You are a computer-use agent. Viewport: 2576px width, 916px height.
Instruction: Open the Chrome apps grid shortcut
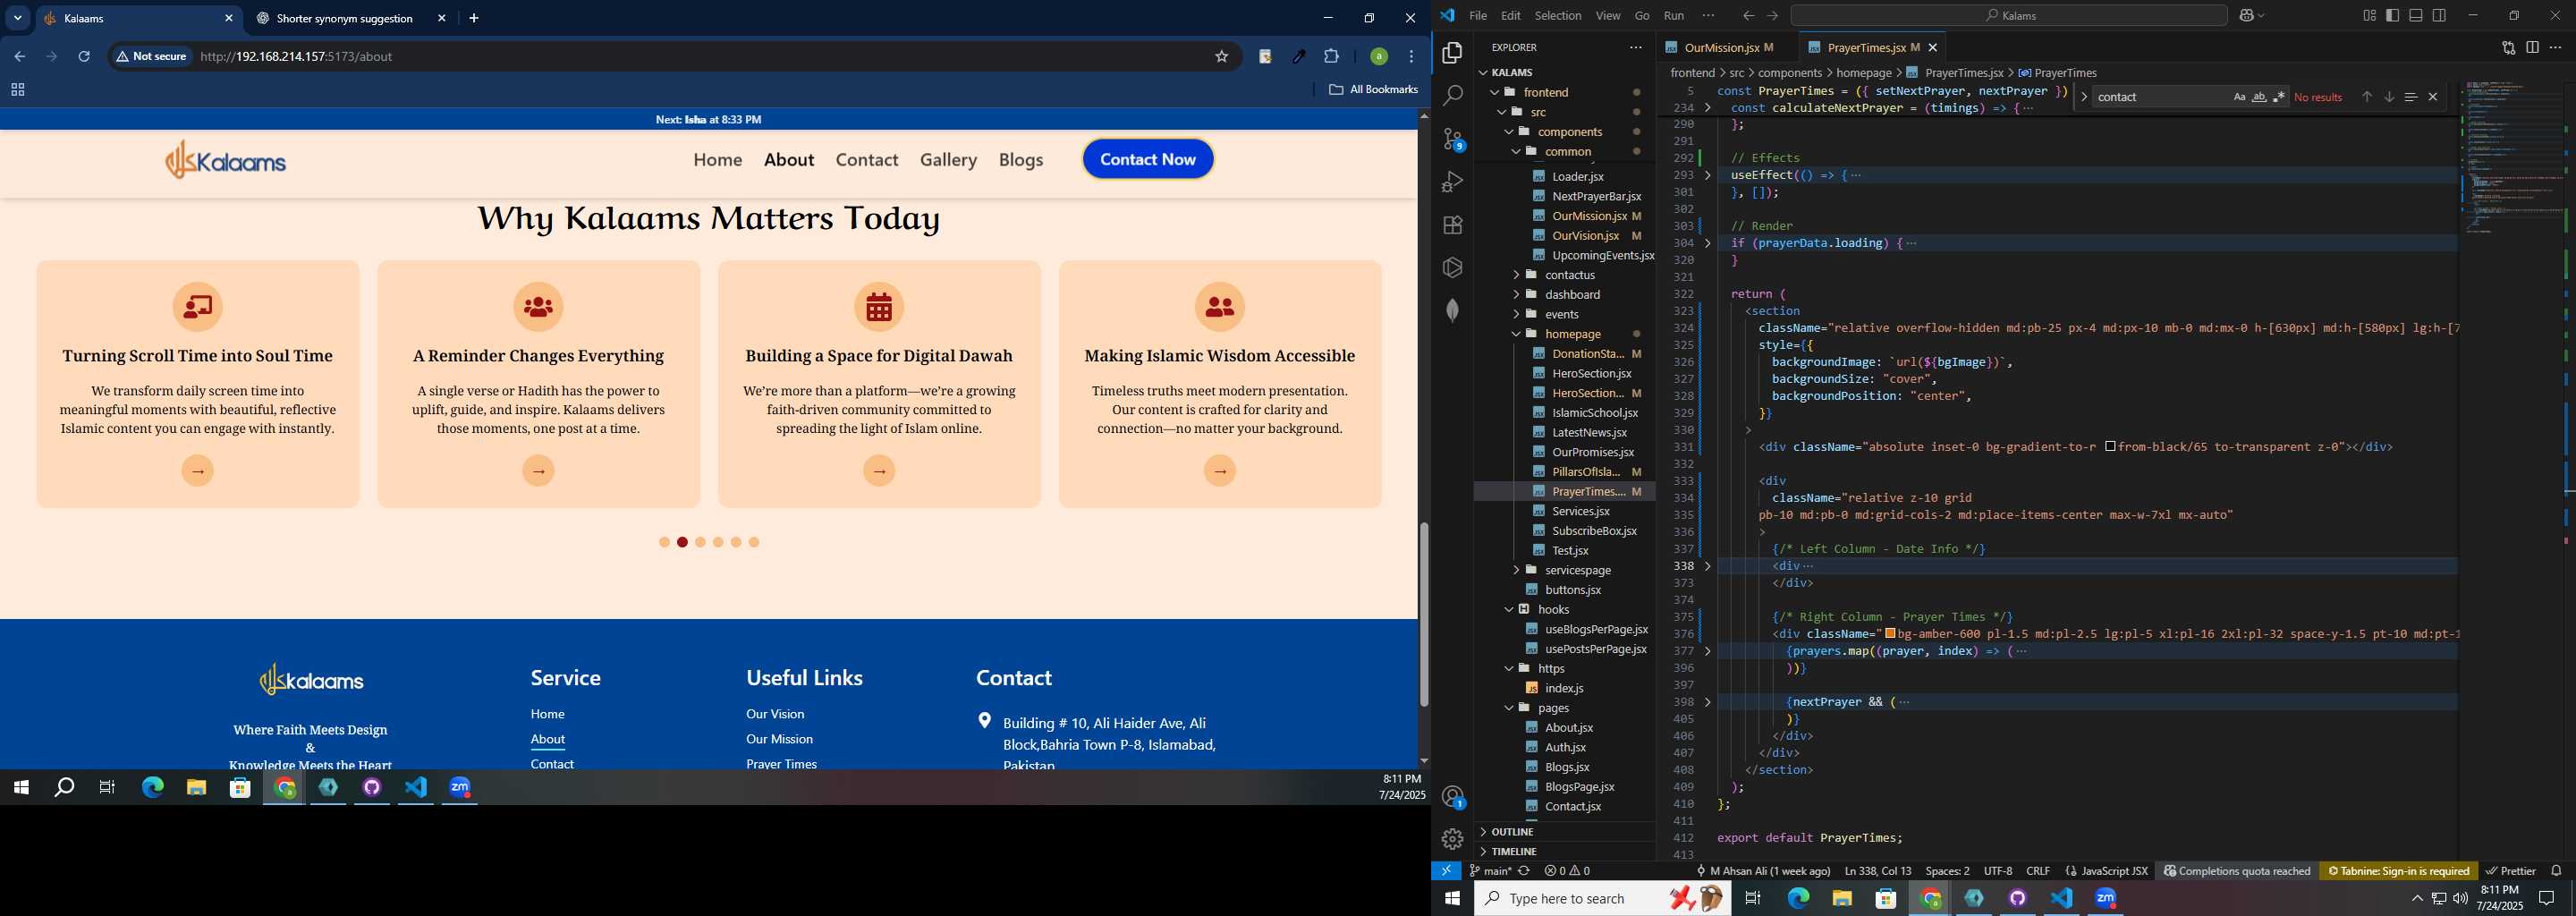(x=17, y=90)
